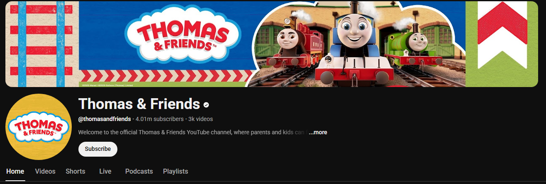Screen dimensions: 546x184
Task: Expand channel description with '...more'
Action: [318, 132]
